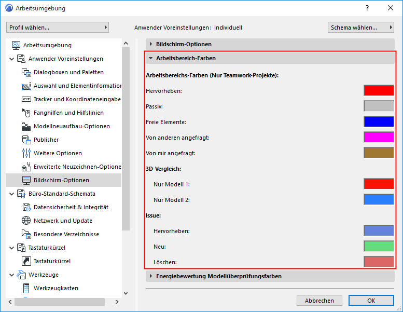Click the Tastaturkürzel group icon
This screenshot has width=403, height=312.
(x=21, y=248)
